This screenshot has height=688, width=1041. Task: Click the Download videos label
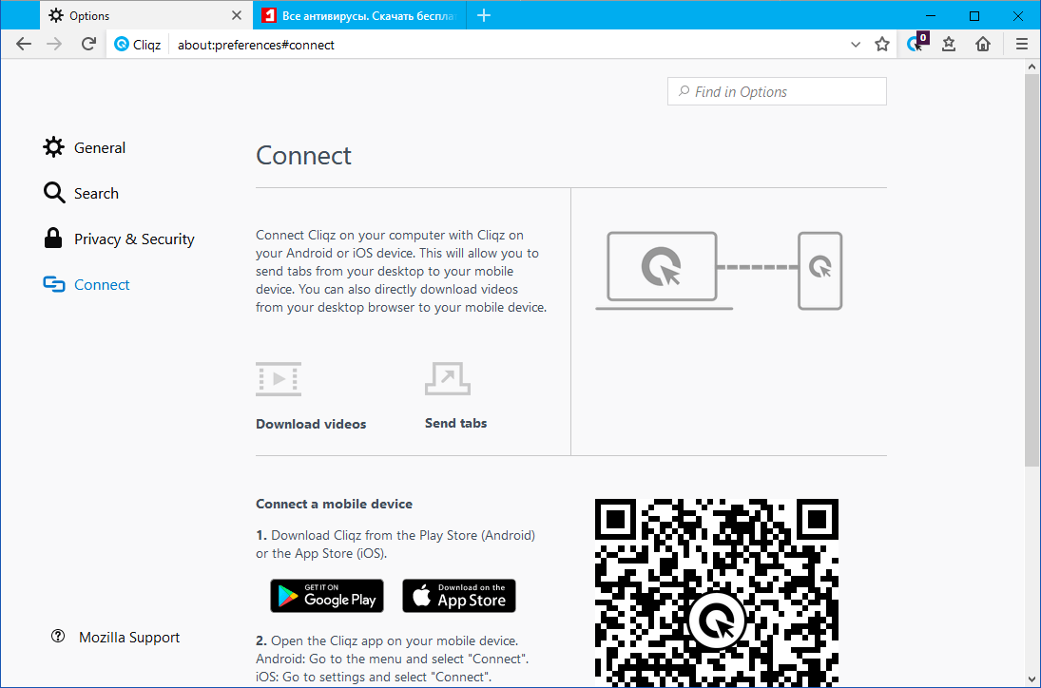point(311,424)
